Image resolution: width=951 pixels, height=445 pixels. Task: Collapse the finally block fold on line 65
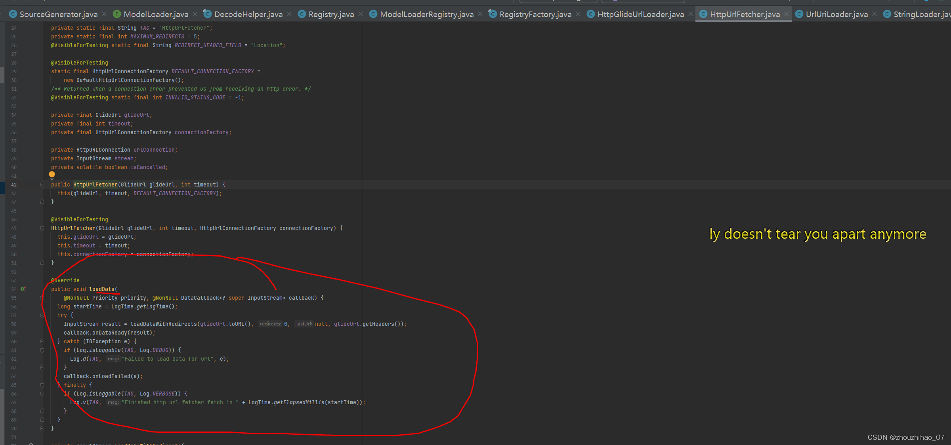click(42, 385)
